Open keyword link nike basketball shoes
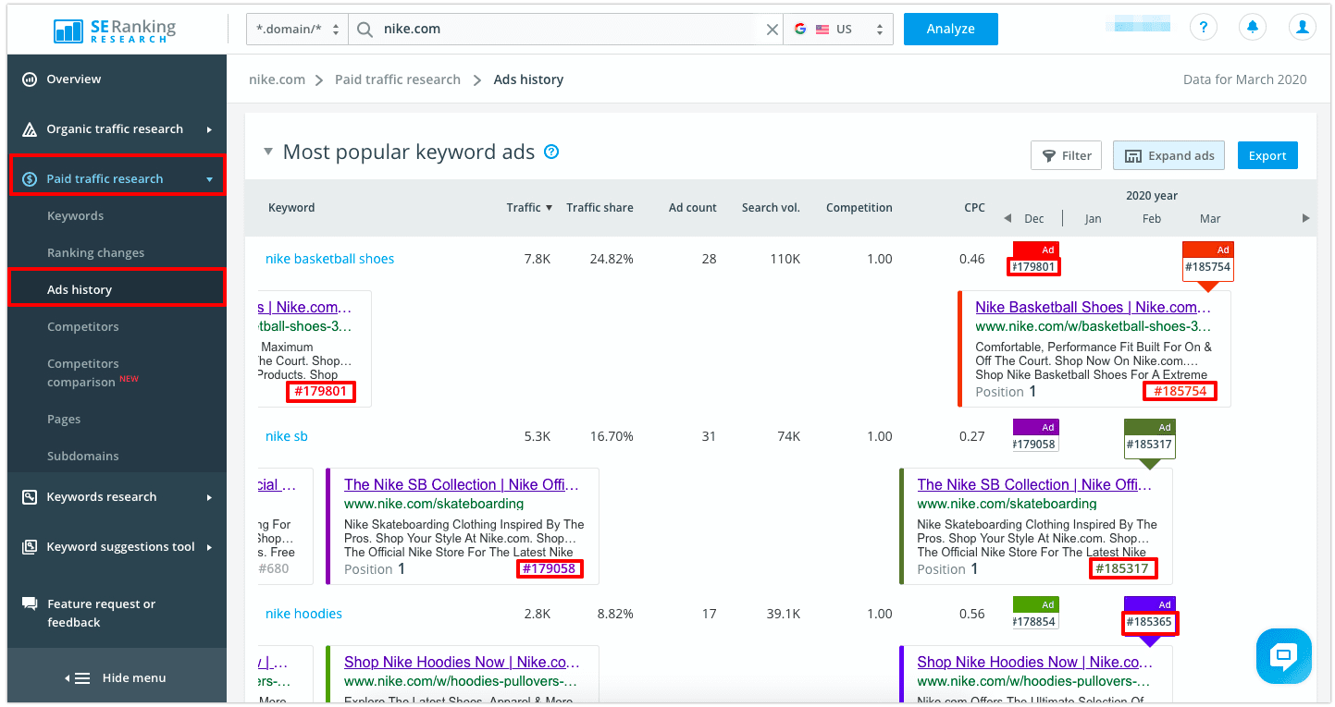Viewport: 1335px width, 707px height. click(x=329, y=259)
